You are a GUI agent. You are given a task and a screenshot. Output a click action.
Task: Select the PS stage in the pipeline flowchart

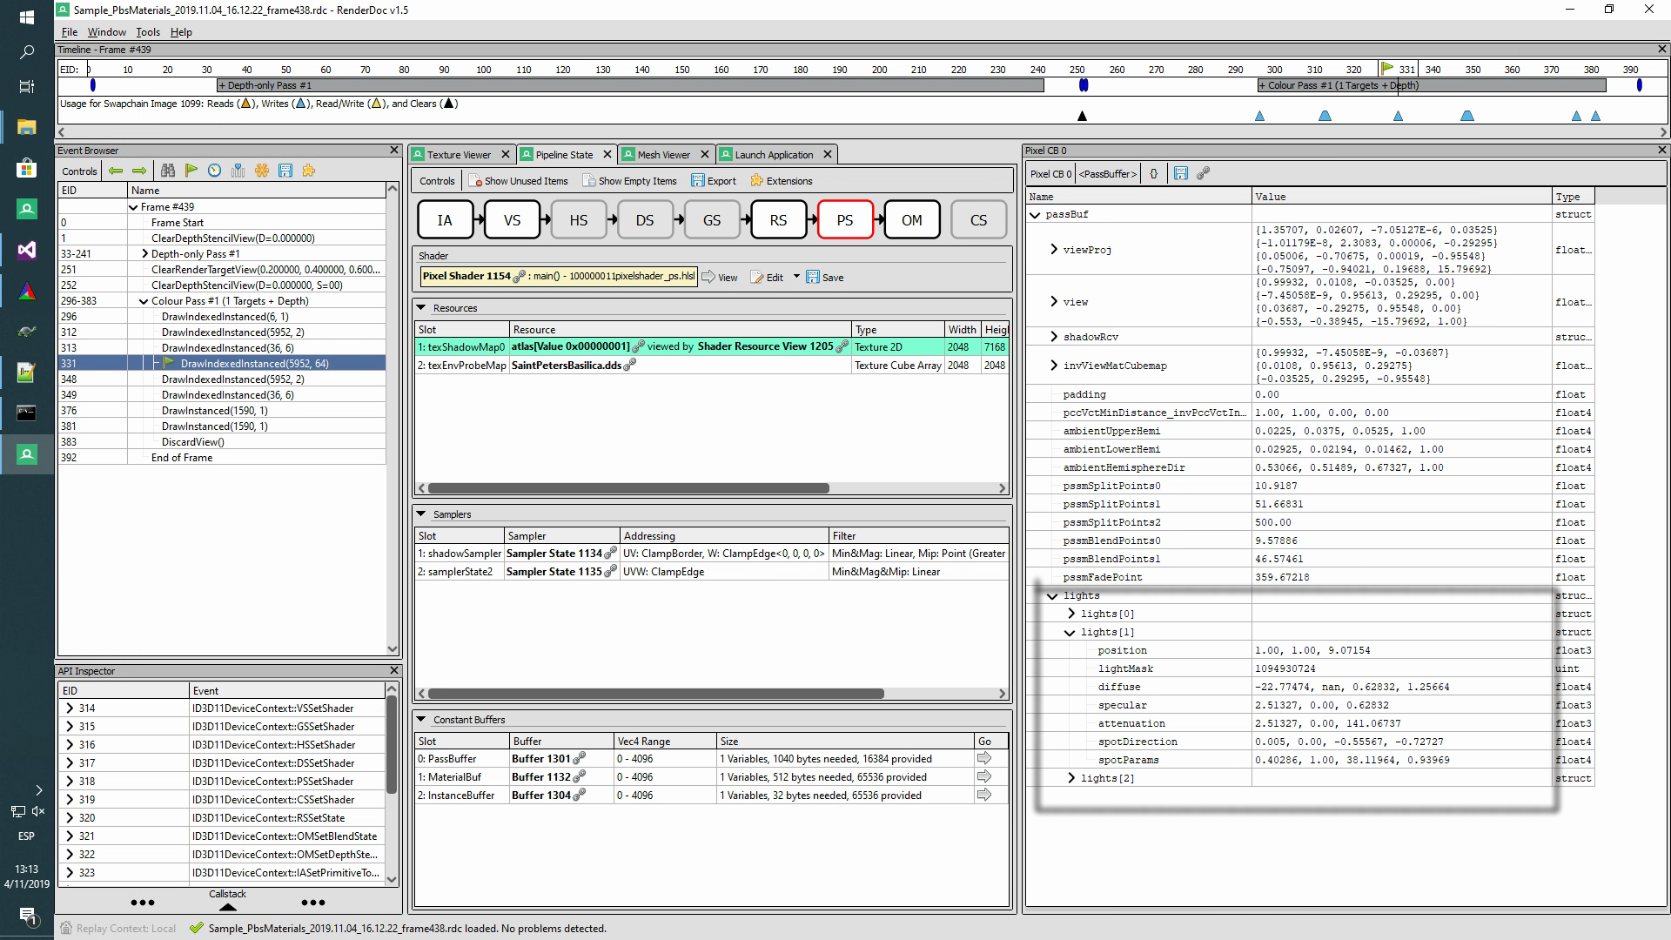844,219
